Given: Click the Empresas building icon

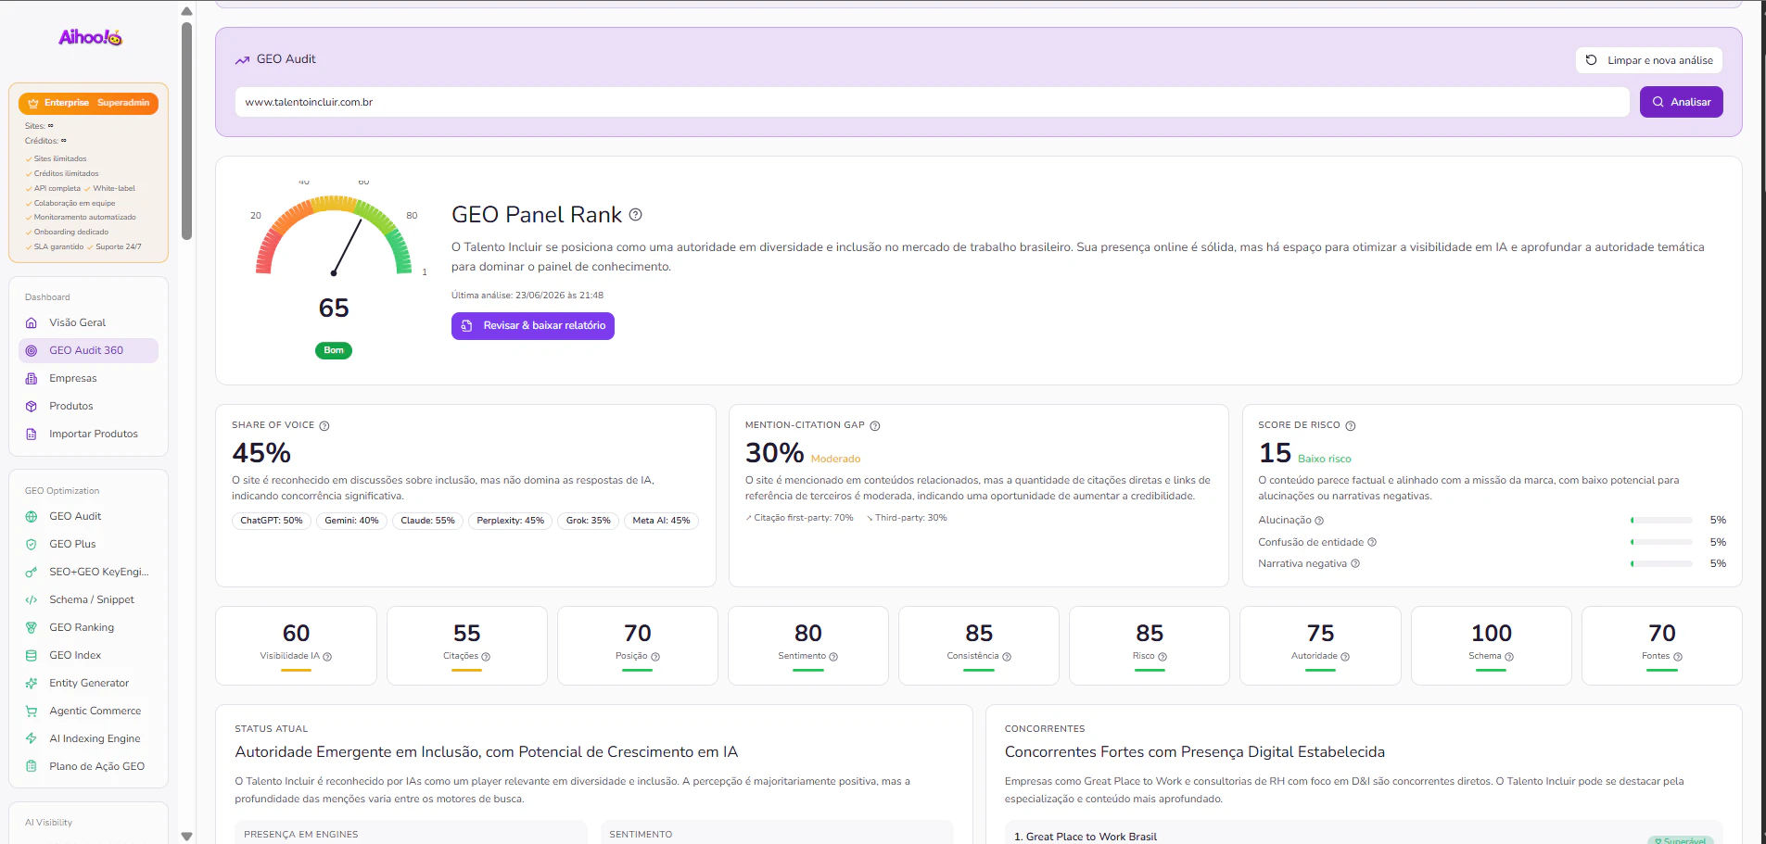Looking at the screenshot, I should pos(32,378).
